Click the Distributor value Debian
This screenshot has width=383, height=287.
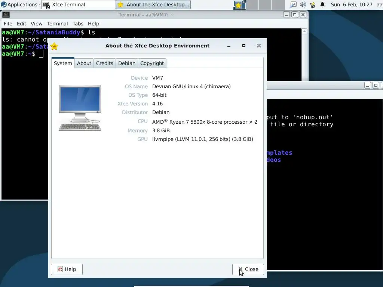point(161,112)
